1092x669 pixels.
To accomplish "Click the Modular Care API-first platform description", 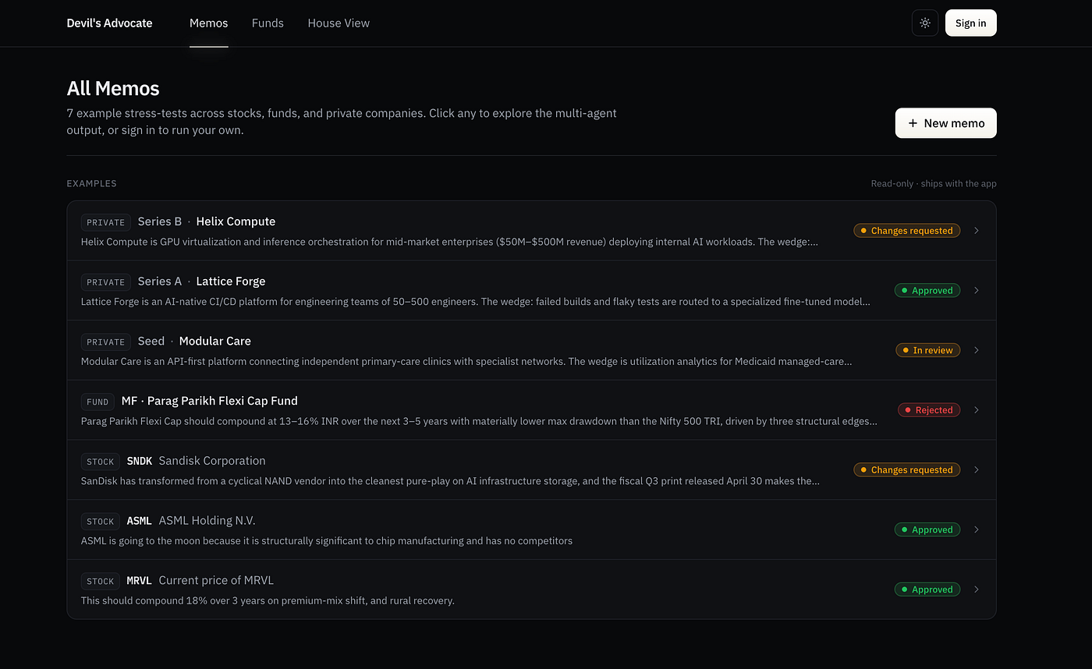I will pyautogui.click(x=466, y=362).
